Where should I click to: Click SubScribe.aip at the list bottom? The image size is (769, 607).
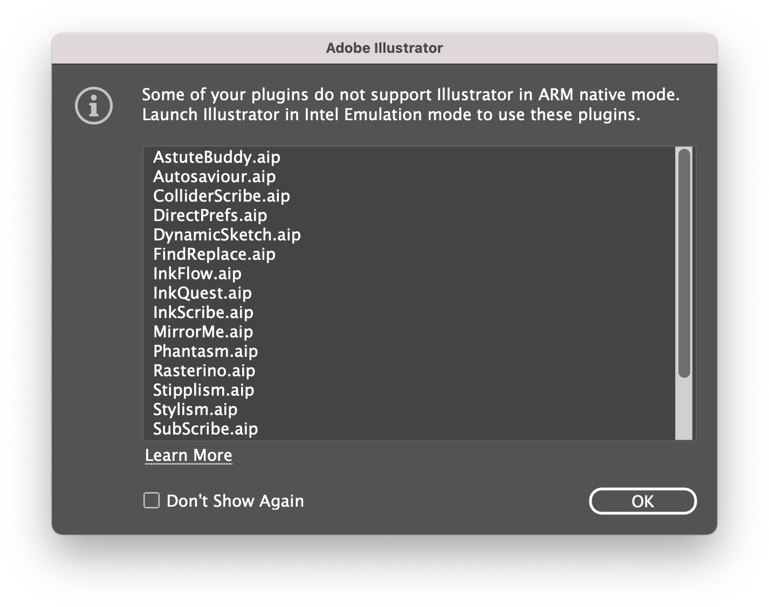point(205,429)
